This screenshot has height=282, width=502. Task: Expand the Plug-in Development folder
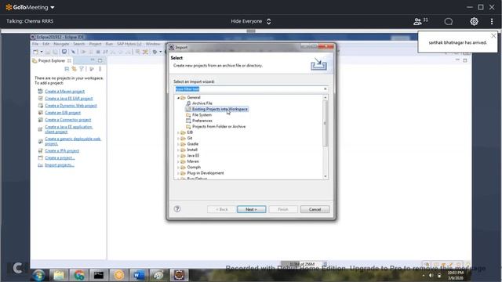(x=178, y=173)
